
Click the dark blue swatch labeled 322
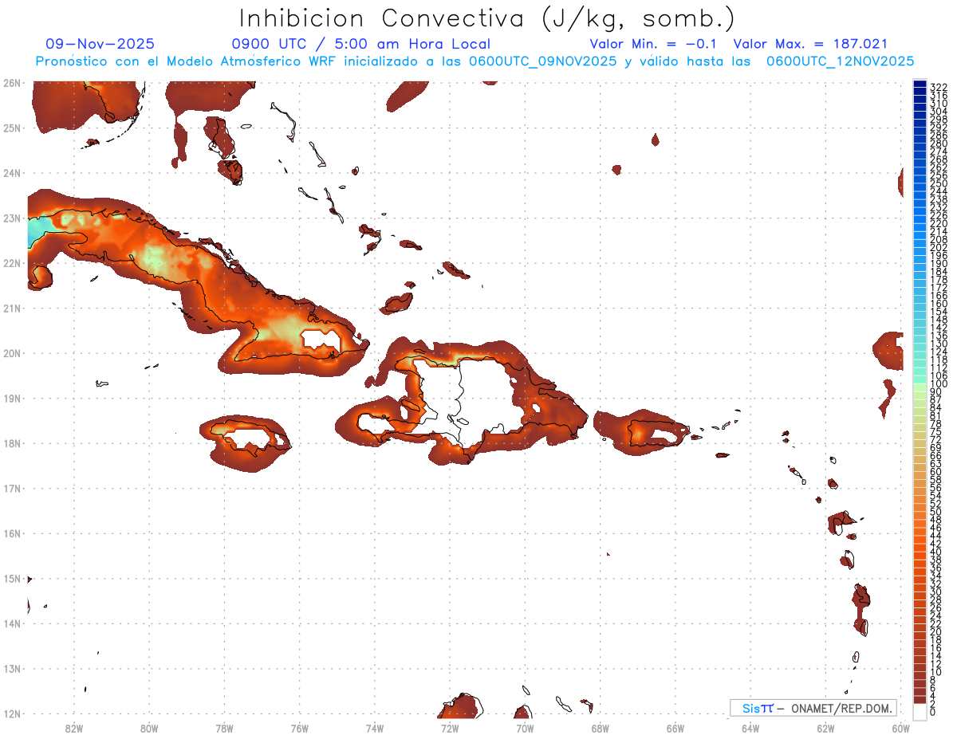[x=920, y=84]
